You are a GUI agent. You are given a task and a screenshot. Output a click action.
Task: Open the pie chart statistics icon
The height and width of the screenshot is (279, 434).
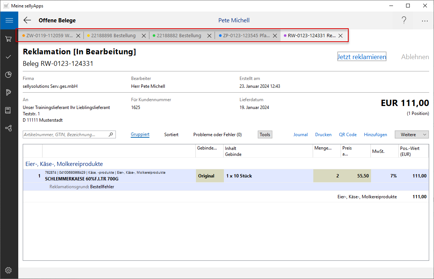(x=9, y=74)
